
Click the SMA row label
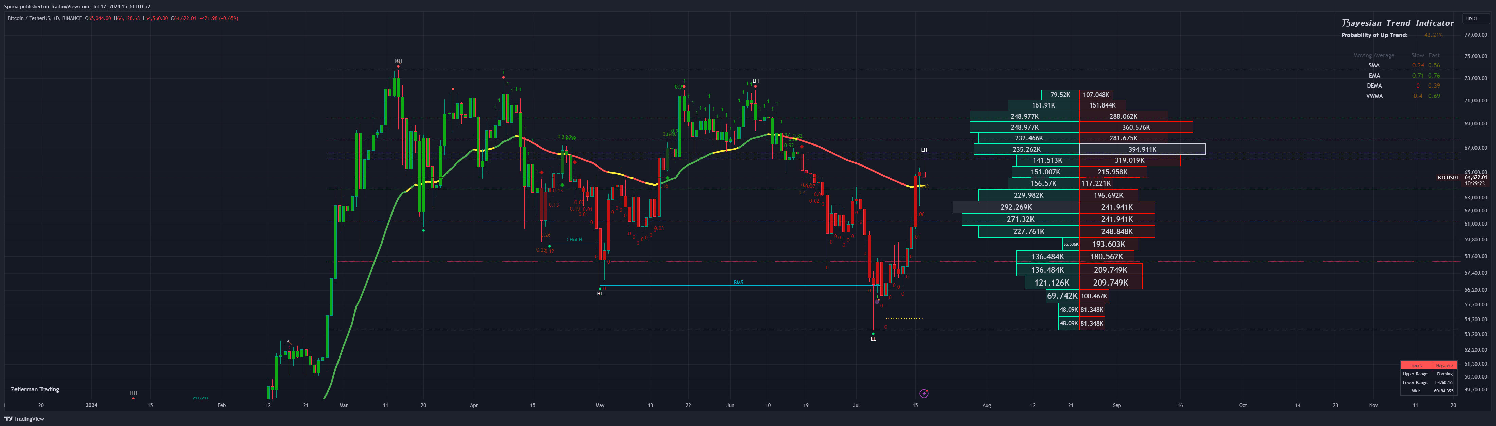tap(1374, 65)
